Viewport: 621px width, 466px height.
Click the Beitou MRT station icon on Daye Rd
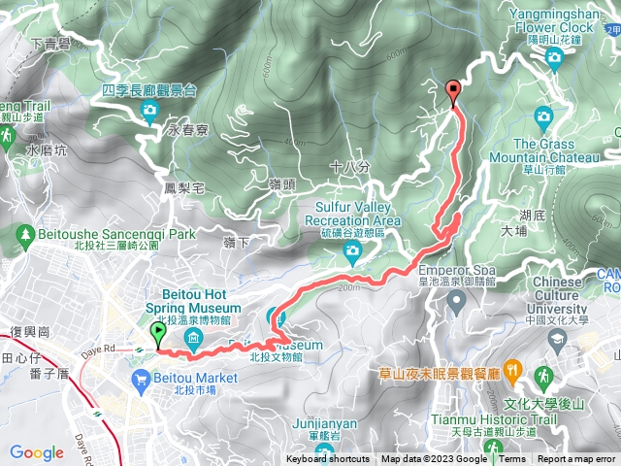(139, 350)
